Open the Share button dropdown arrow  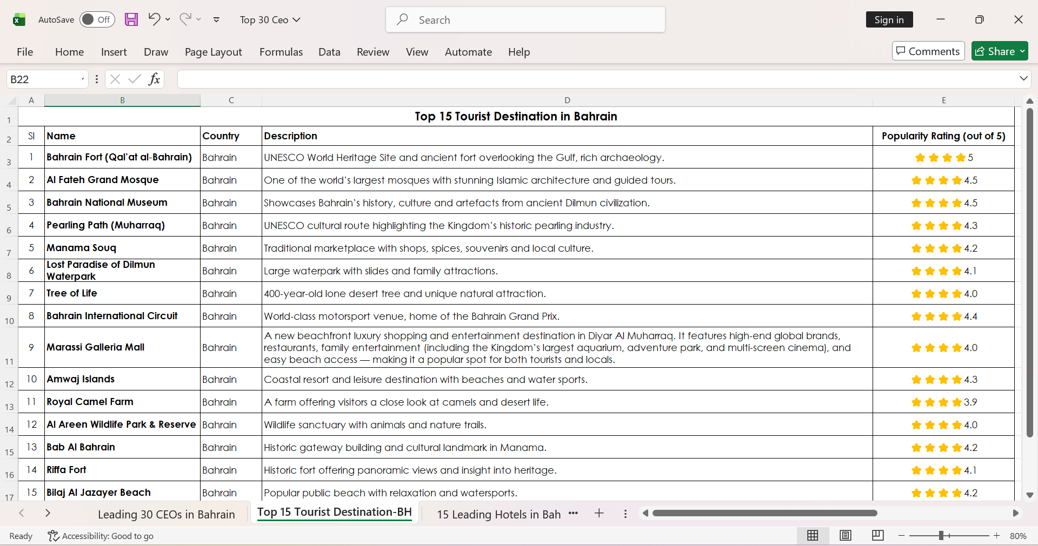click(x=1022, y=51)
